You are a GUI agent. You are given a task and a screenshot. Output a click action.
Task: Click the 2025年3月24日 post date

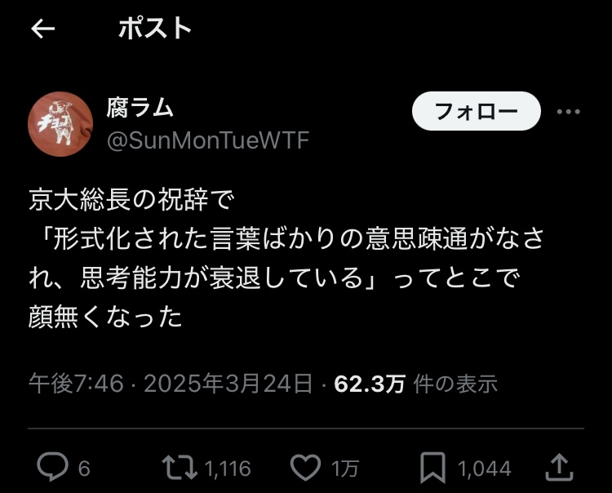click(228, 384)
